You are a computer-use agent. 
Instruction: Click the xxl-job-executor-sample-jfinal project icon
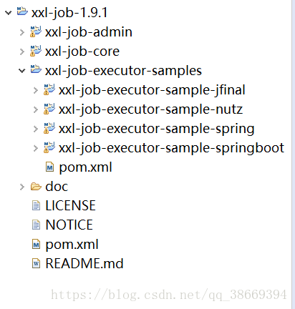(49, 89)
